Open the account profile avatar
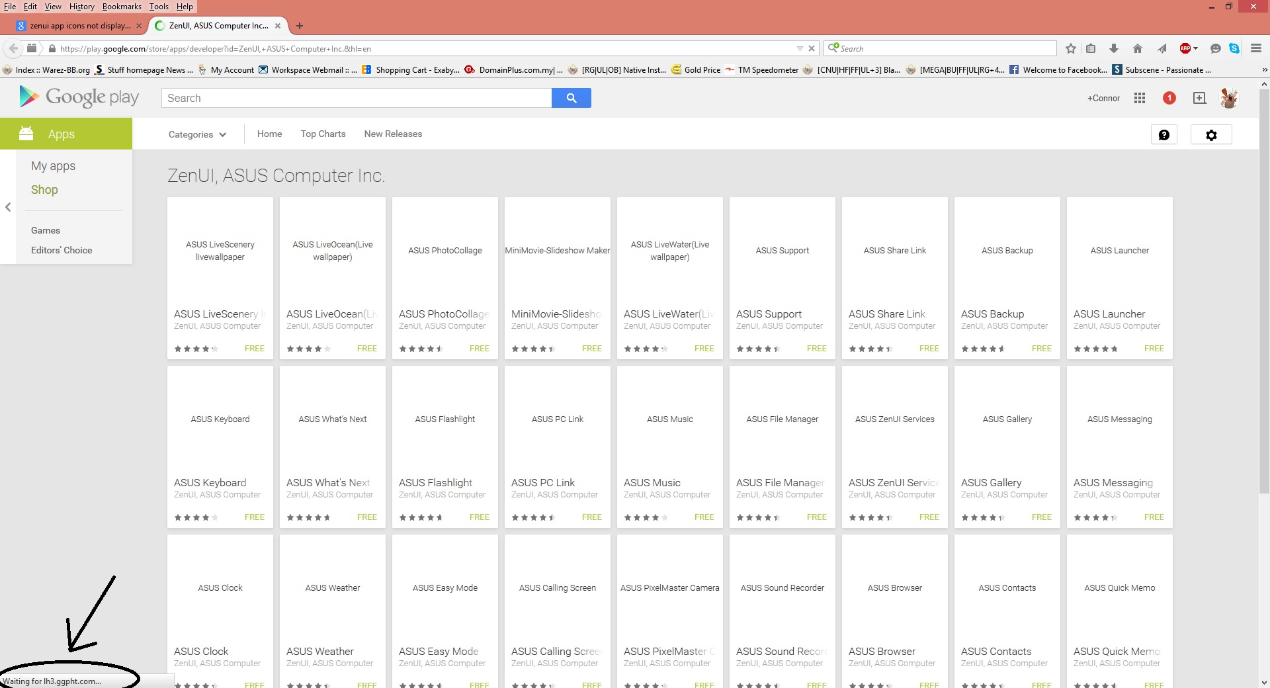Image resolution: width=1270 pixels, height=688 pixels. 1229,98
